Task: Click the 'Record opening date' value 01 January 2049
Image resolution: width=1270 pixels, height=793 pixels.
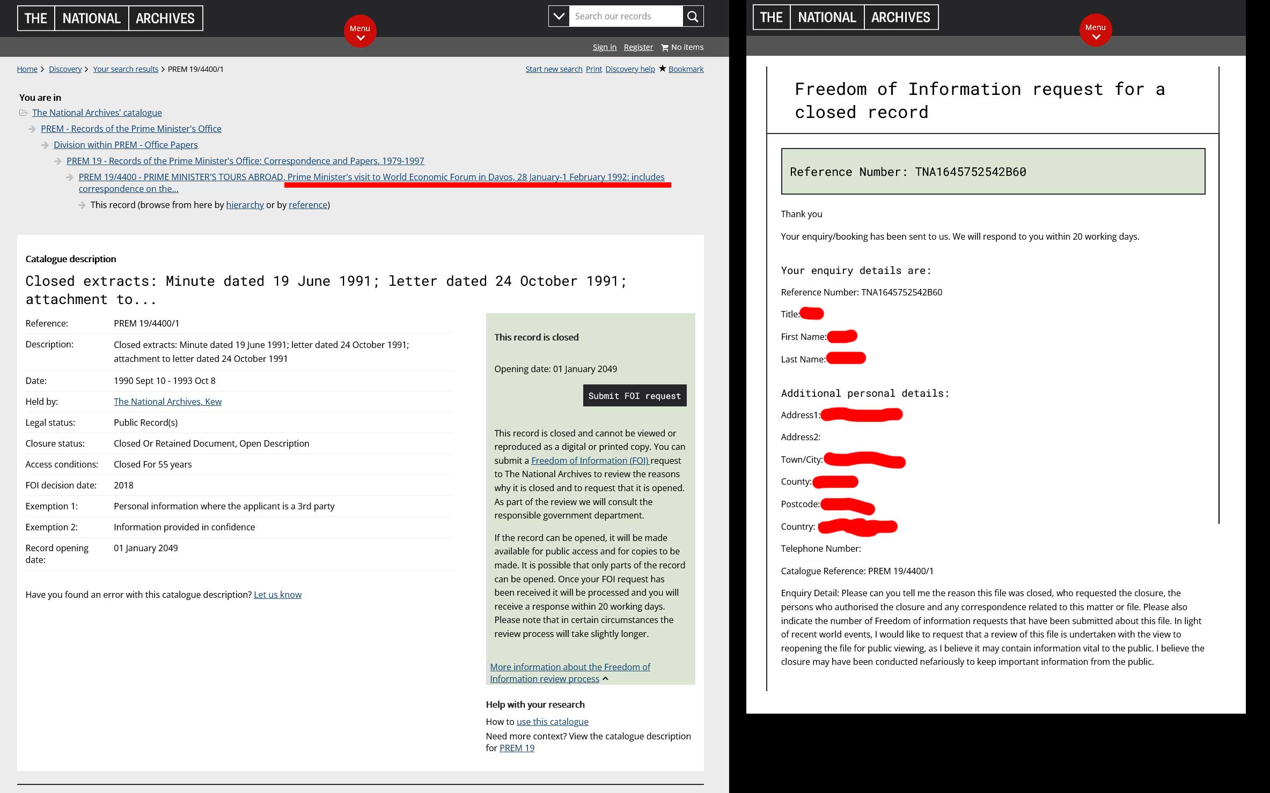Action: (145, 548)
